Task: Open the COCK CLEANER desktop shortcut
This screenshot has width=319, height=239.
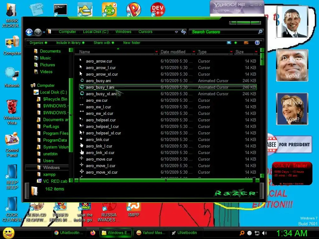Action: (12, 209)
